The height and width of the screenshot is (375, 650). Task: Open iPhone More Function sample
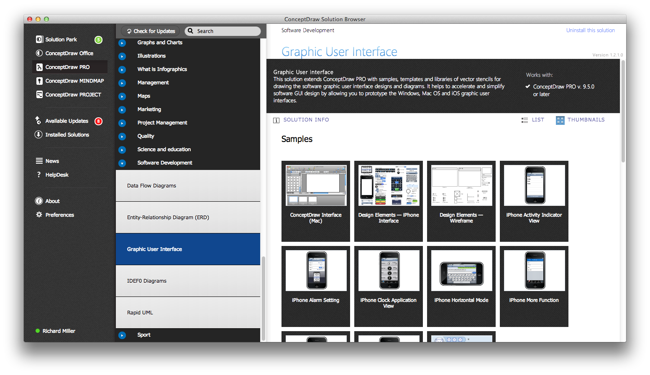[x=534, y=286]
